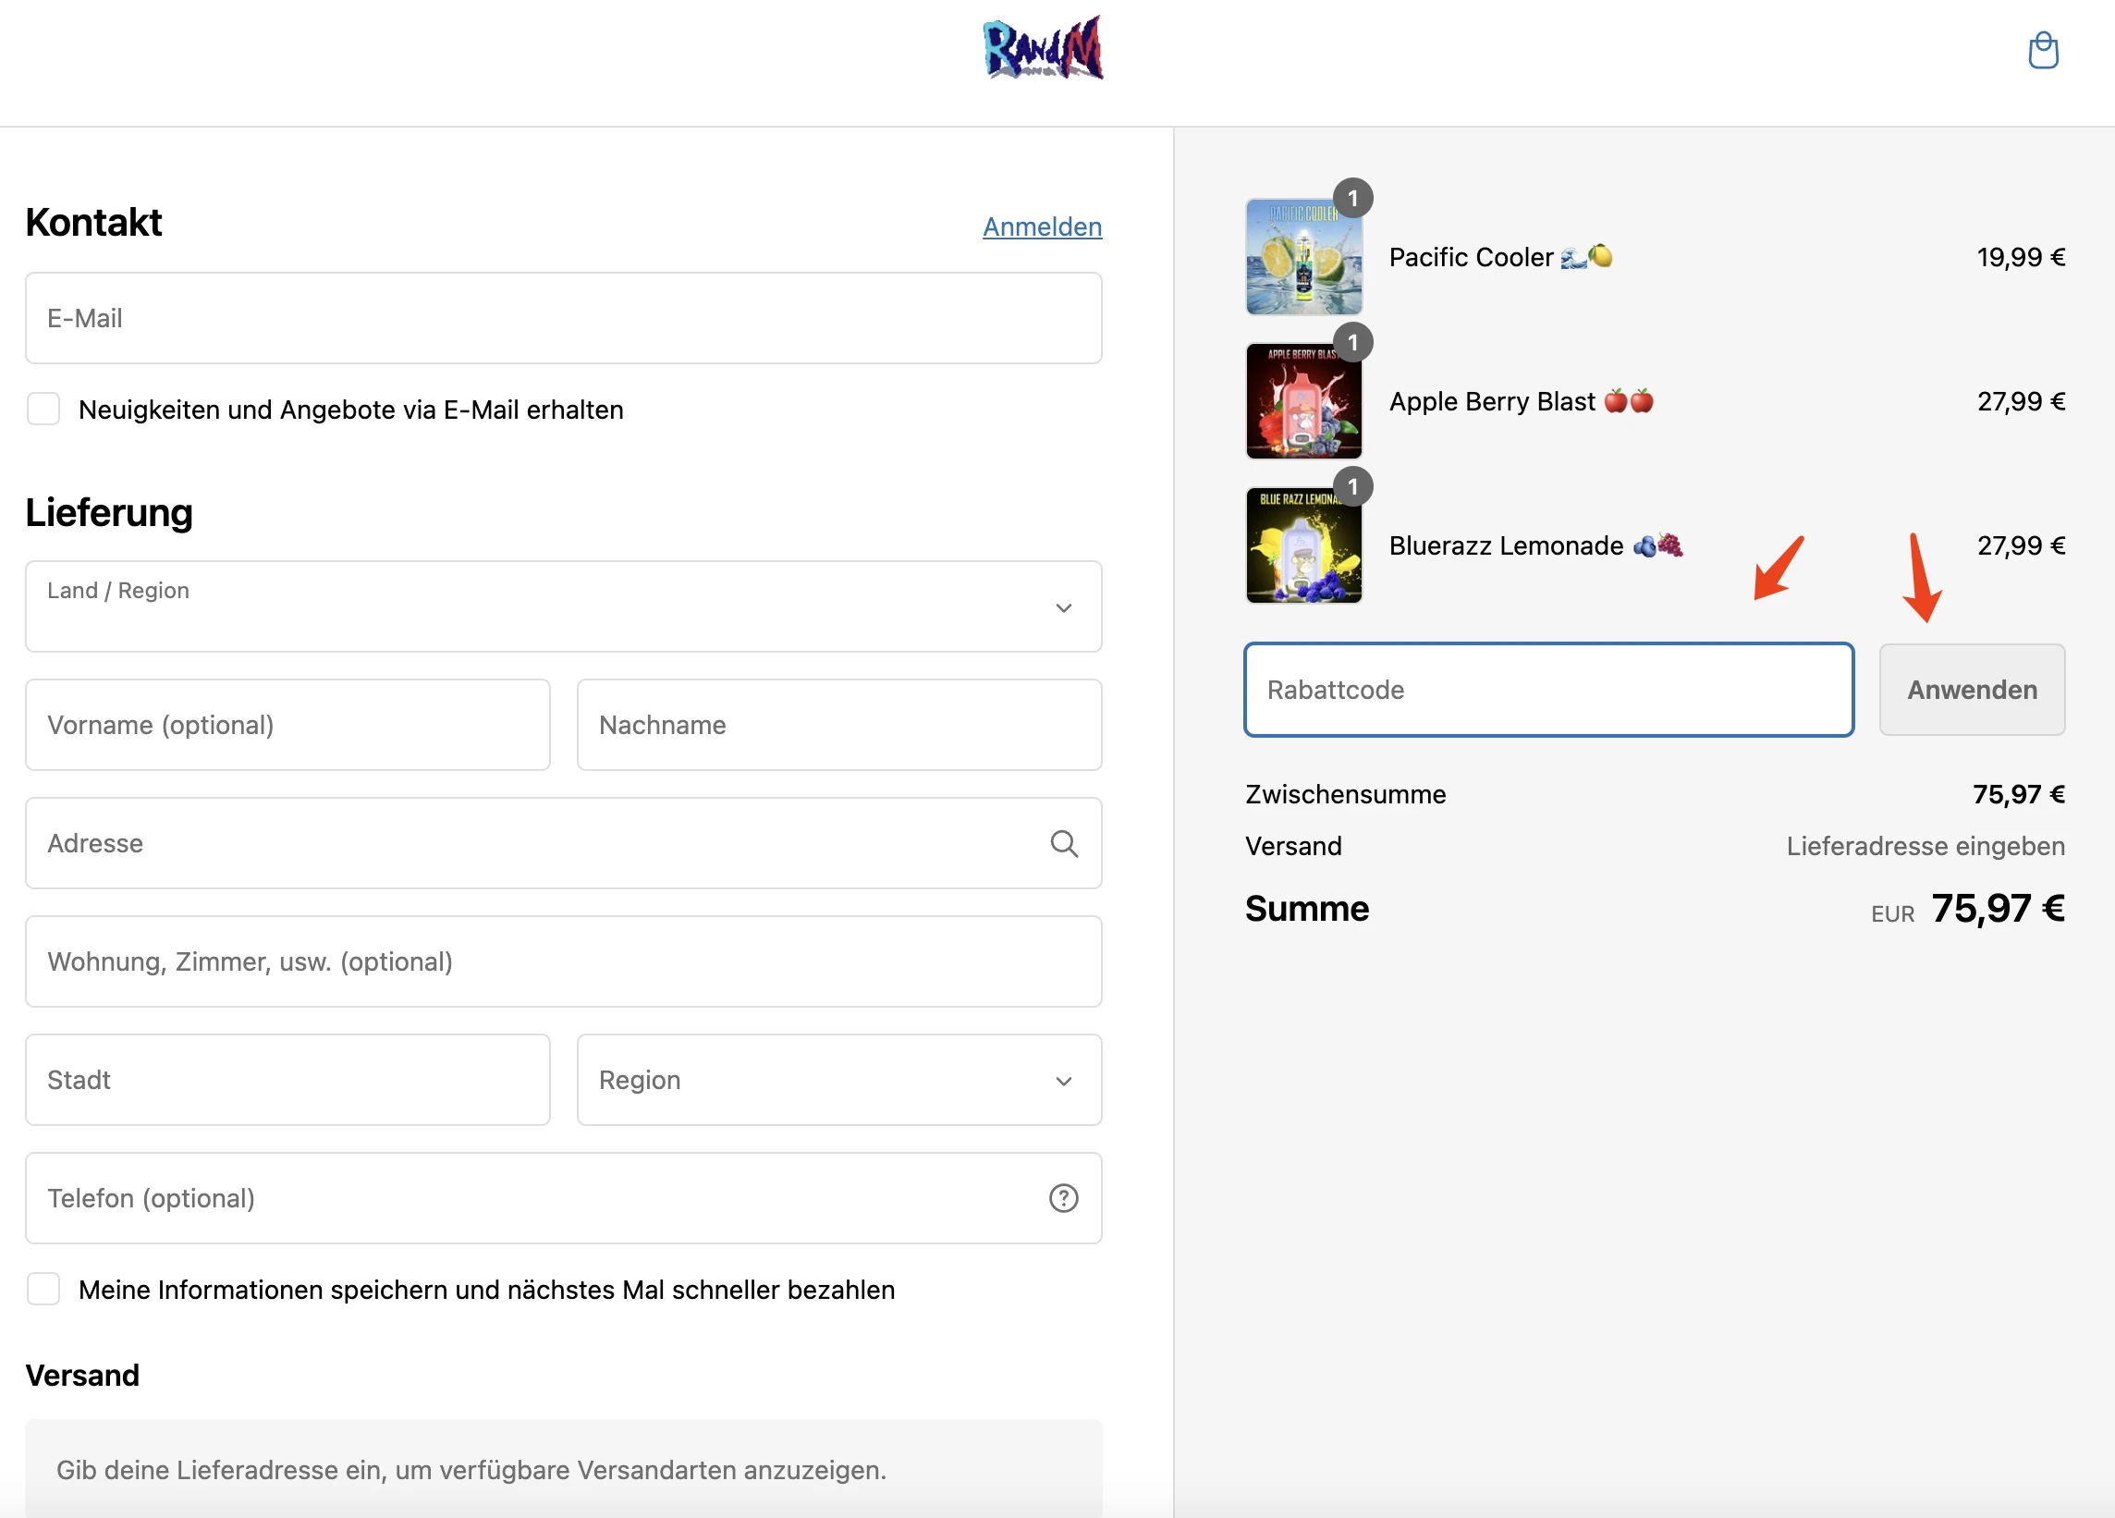Click the Apple Berry Blast product thumbnail
2115x1518 pixels.
(x=1305, y=399)
